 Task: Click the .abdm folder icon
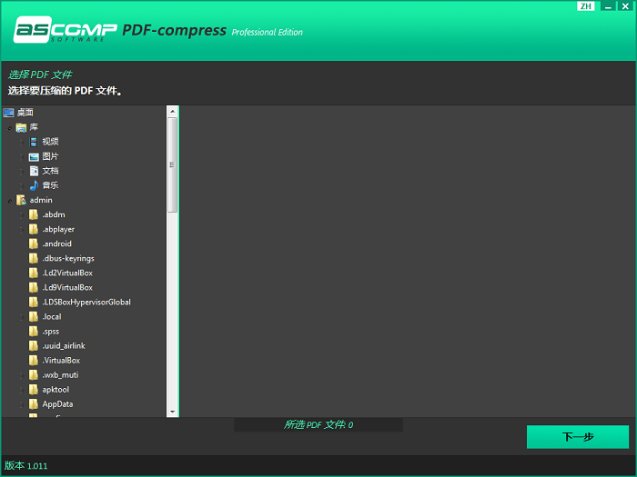click(34, 214)
